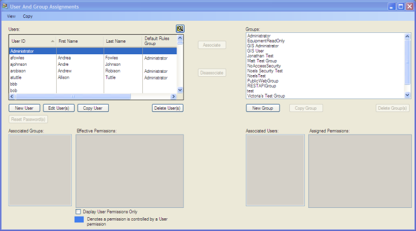Viewport: 416px width, 231px height.
Task: Click the Groups list scroll down arrow
Action: [407, 95]
